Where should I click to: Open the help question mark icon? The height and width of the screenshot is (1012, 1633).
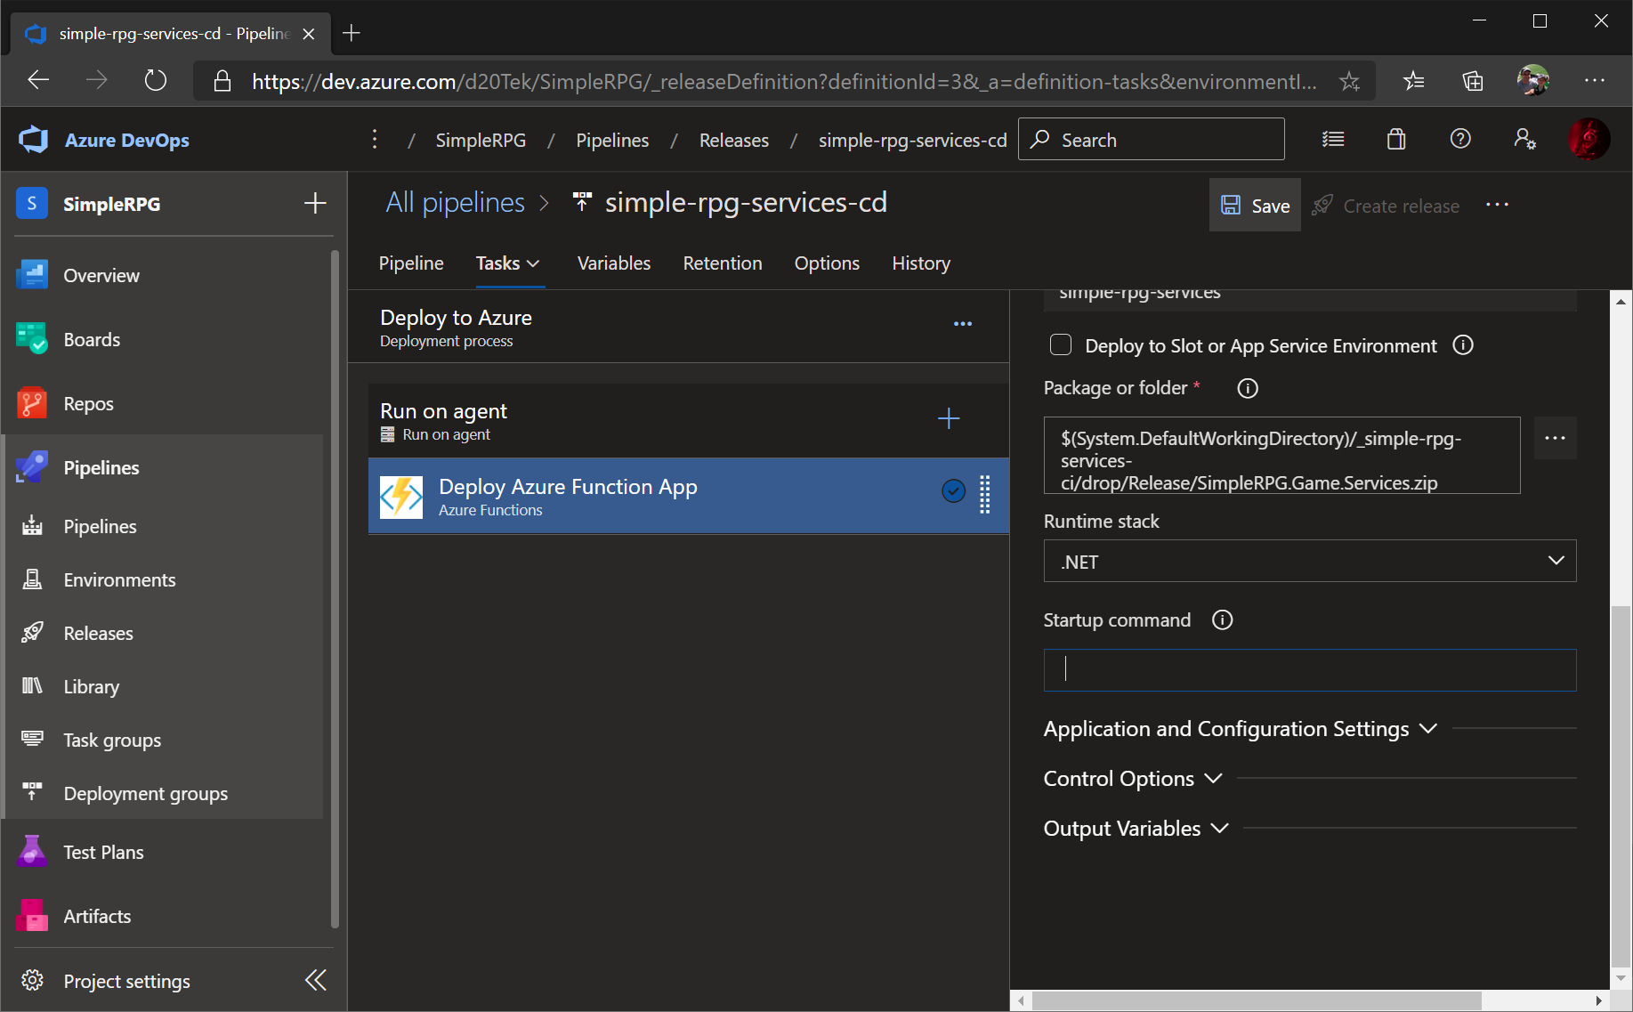[1460, 139]
